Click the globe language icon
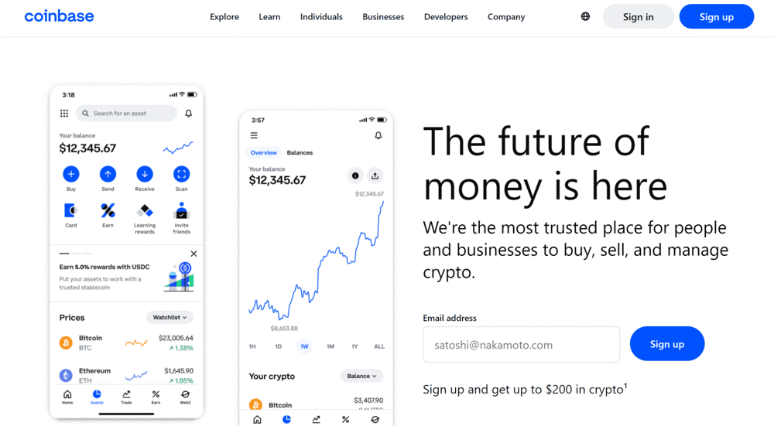The width and height of the screenshot is (774, 426). click(585, 16)
